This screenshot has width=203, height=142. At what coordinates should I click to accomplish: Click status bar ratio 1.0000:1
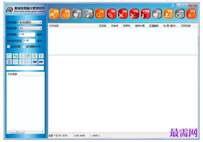point(95,135)
